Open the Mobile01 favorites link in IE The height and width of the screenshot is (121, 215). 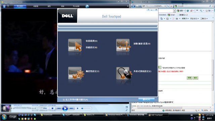163,15
